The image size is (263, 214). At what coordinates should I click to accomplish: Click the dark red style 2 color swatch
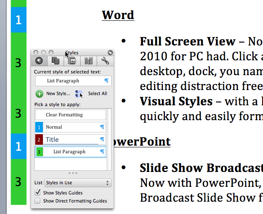[x=39, y=139]
